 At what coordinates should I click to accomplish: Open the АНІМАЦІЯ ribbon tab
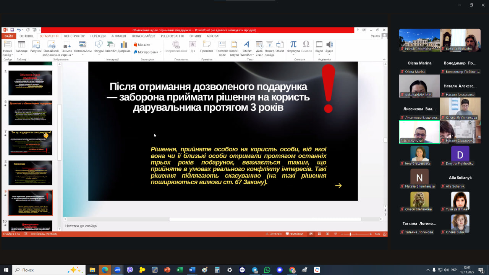pos(118,36)
